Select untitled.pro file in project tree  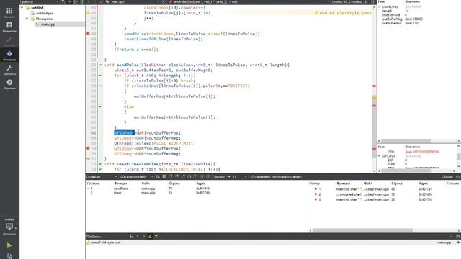[x=45, y=13]
